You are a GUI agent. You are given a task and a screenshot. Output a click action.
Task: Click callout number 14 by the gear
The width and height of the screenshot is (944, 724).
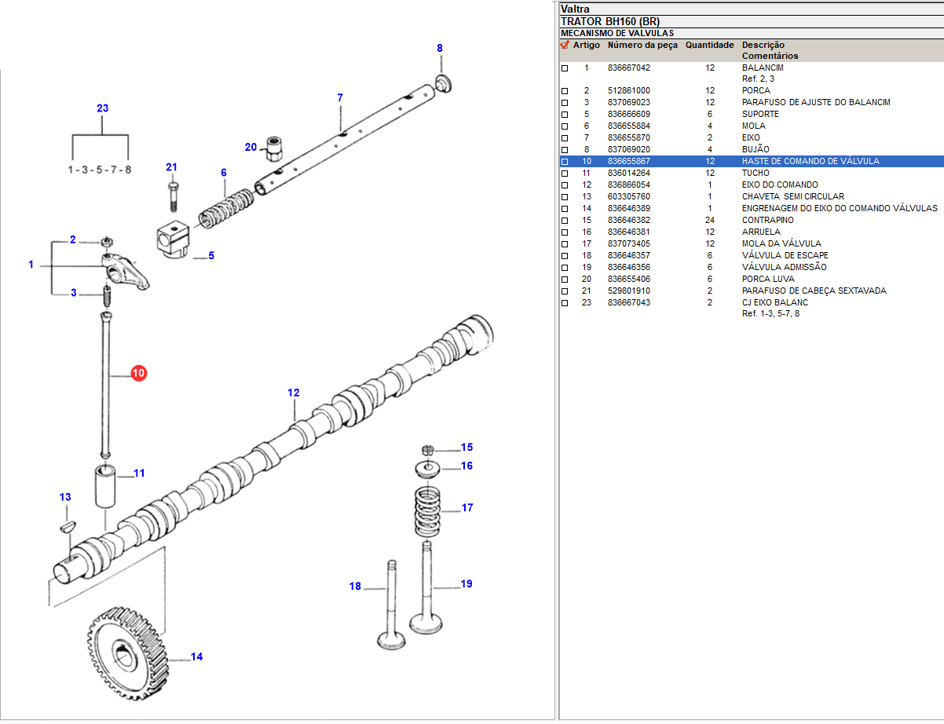tap(196, 656)
